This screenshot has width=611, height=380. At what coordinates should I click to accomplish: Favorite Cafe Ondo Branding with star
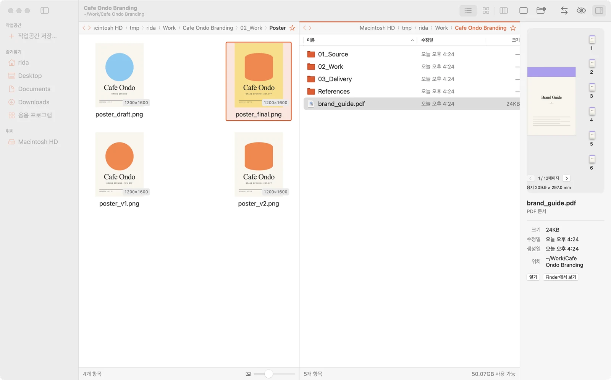[513, 28]
